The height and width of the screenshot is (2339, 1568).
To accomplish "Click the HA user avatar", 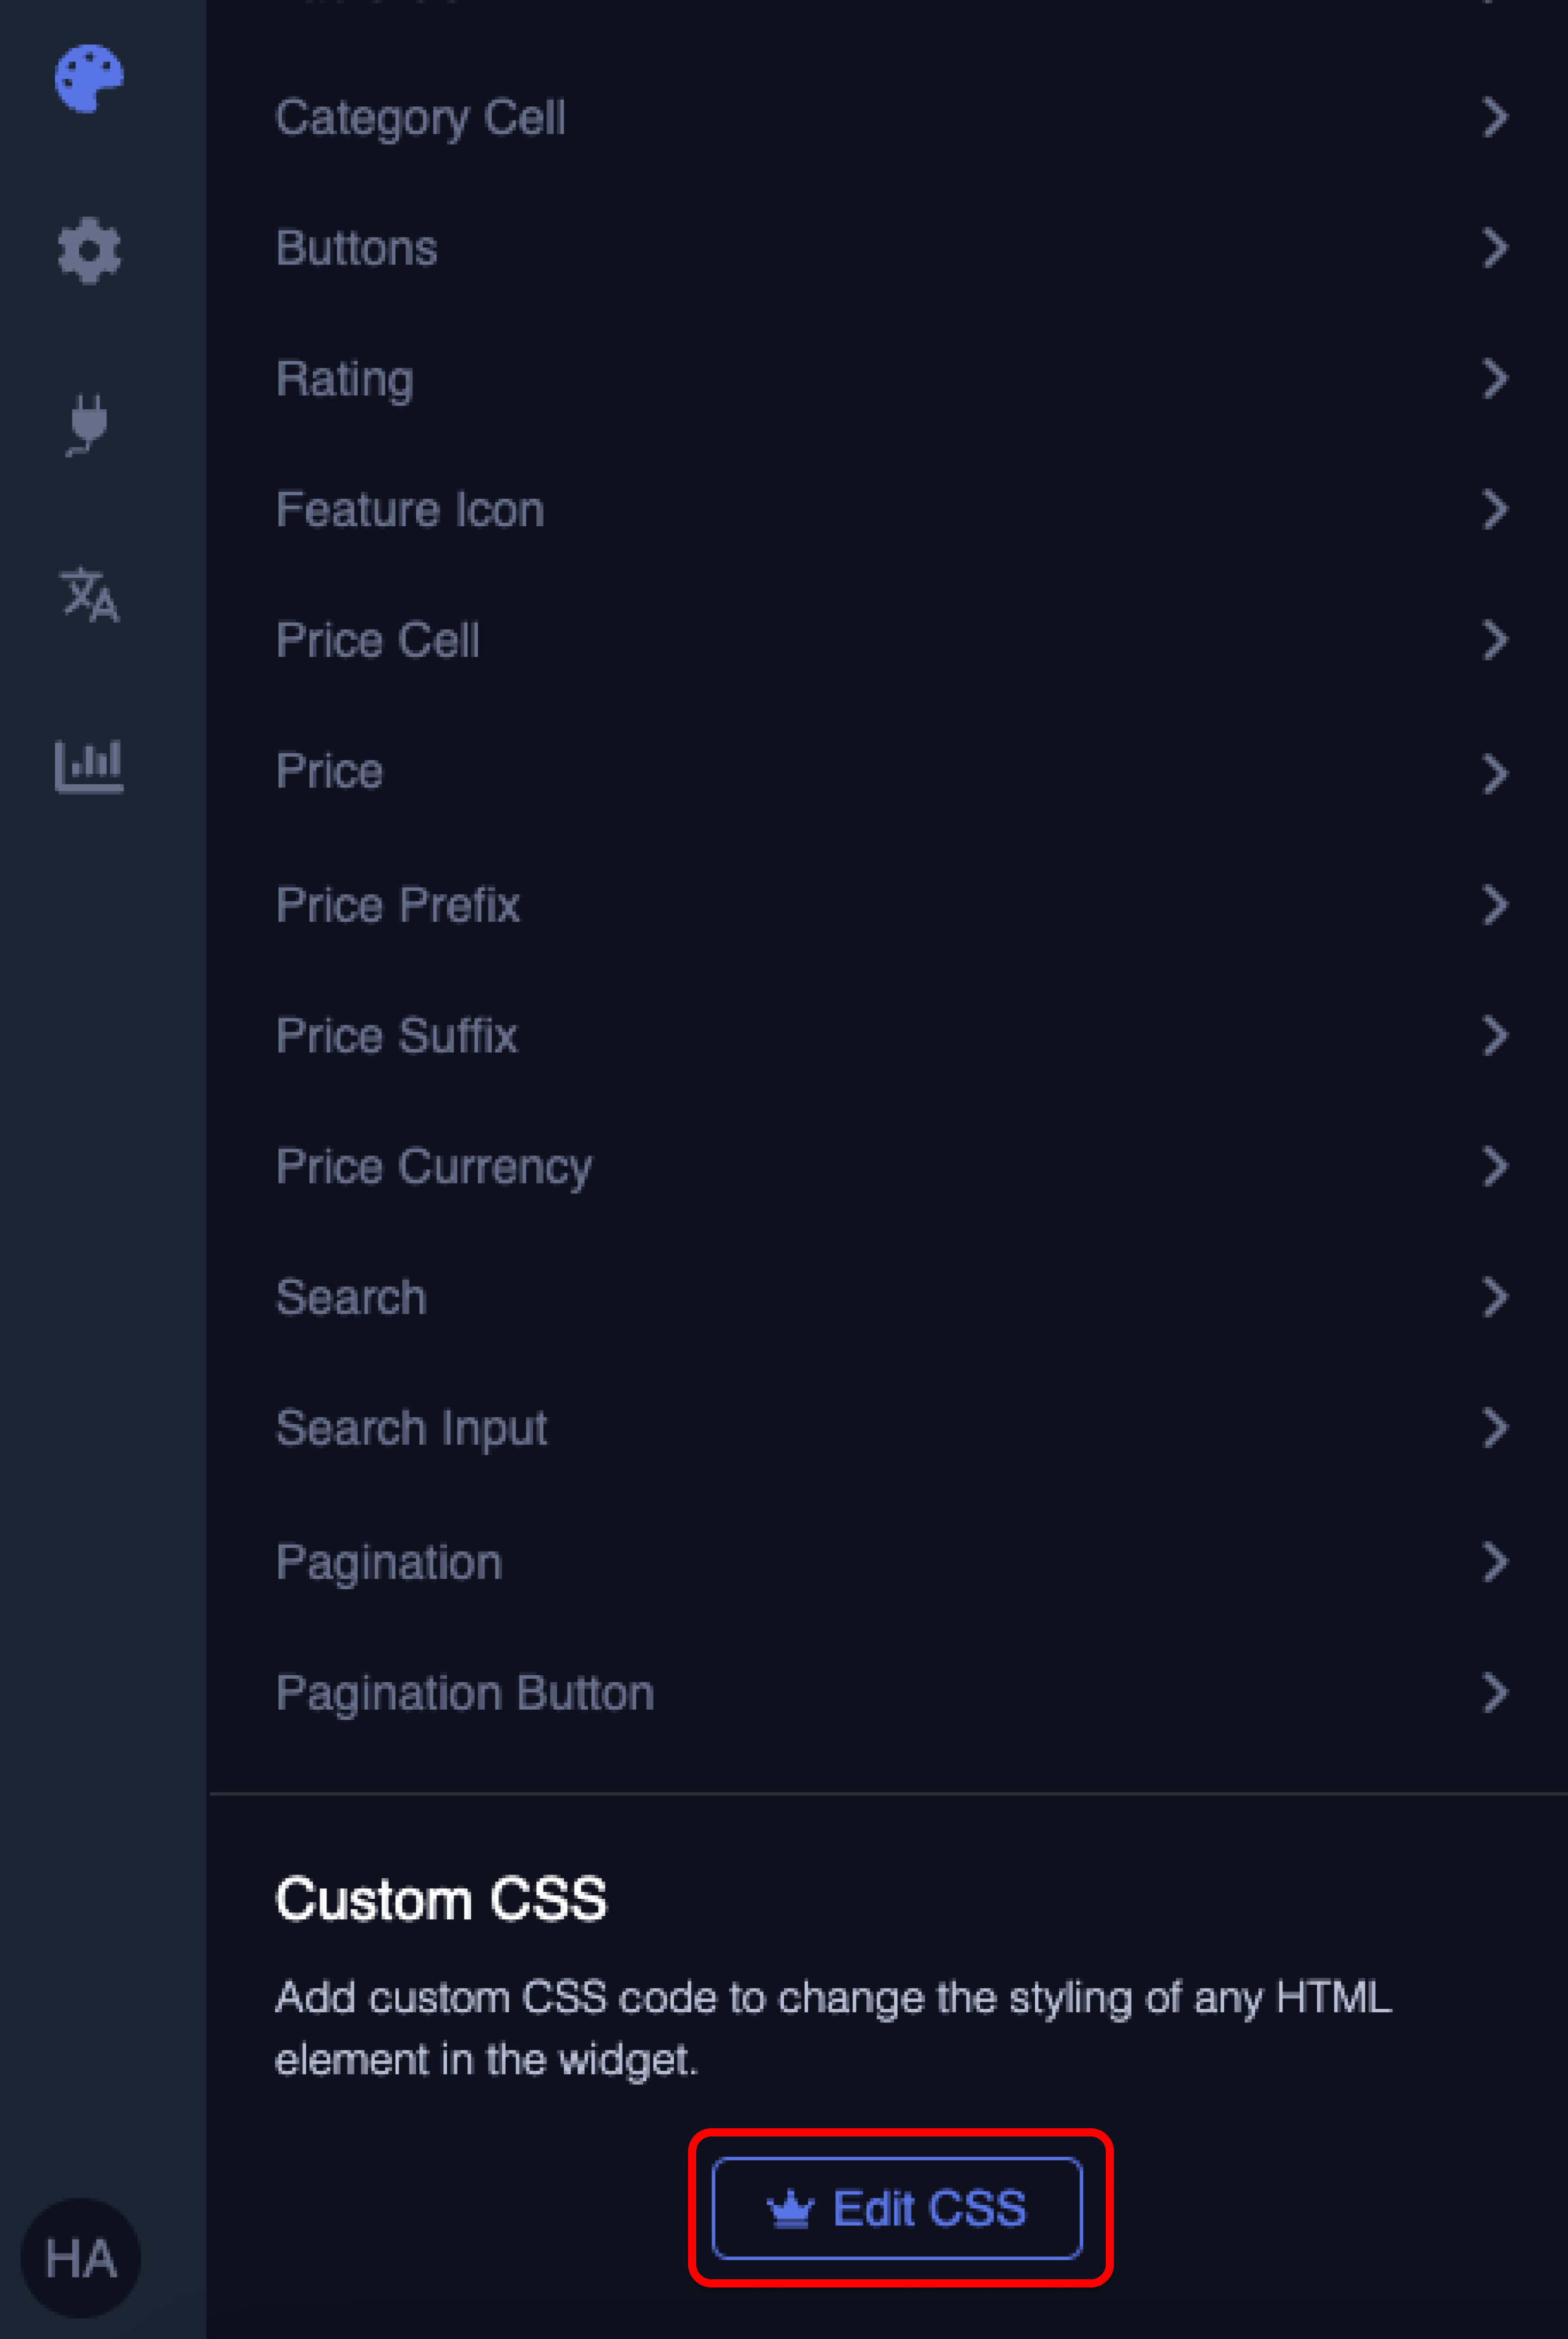I will [80, 2257].
